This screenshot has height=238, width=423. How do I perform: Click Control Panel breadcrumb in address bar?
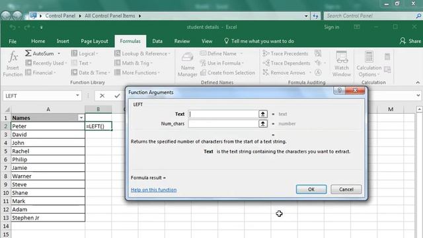tap(60, 16)
